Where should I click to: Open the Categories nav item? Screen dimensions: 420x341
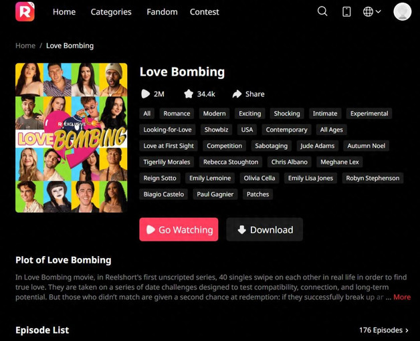tap(111, 12)
